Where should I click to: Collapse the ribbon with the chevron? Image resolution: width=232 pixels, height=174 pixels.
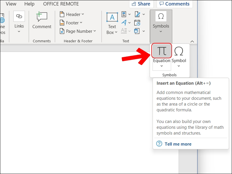[x=192, y=41]
